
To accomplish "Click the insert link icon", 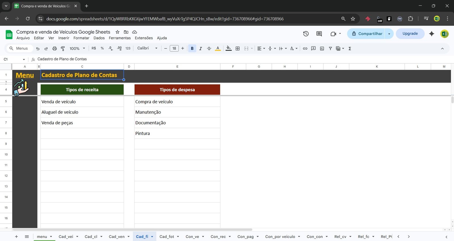I will point(305,48).
